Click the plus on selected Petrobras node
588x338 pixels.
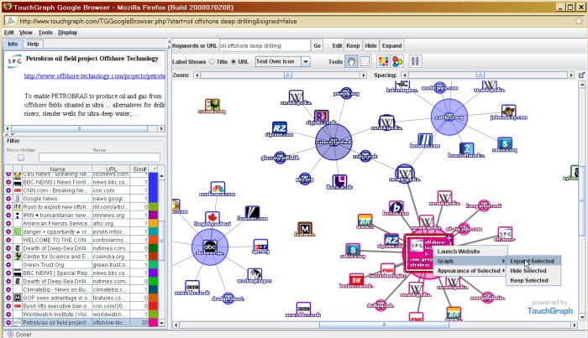point(449,238)
